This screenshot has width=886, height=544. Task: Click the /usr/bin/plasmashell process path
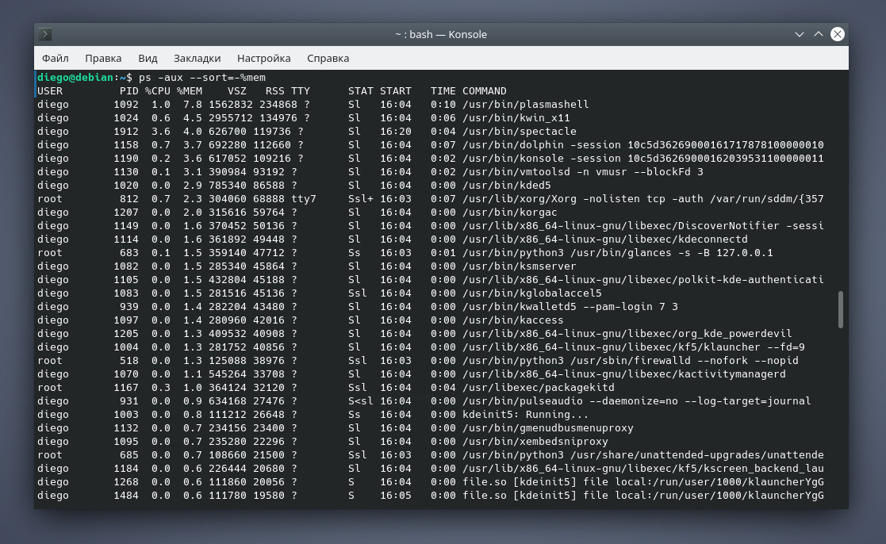525,104
